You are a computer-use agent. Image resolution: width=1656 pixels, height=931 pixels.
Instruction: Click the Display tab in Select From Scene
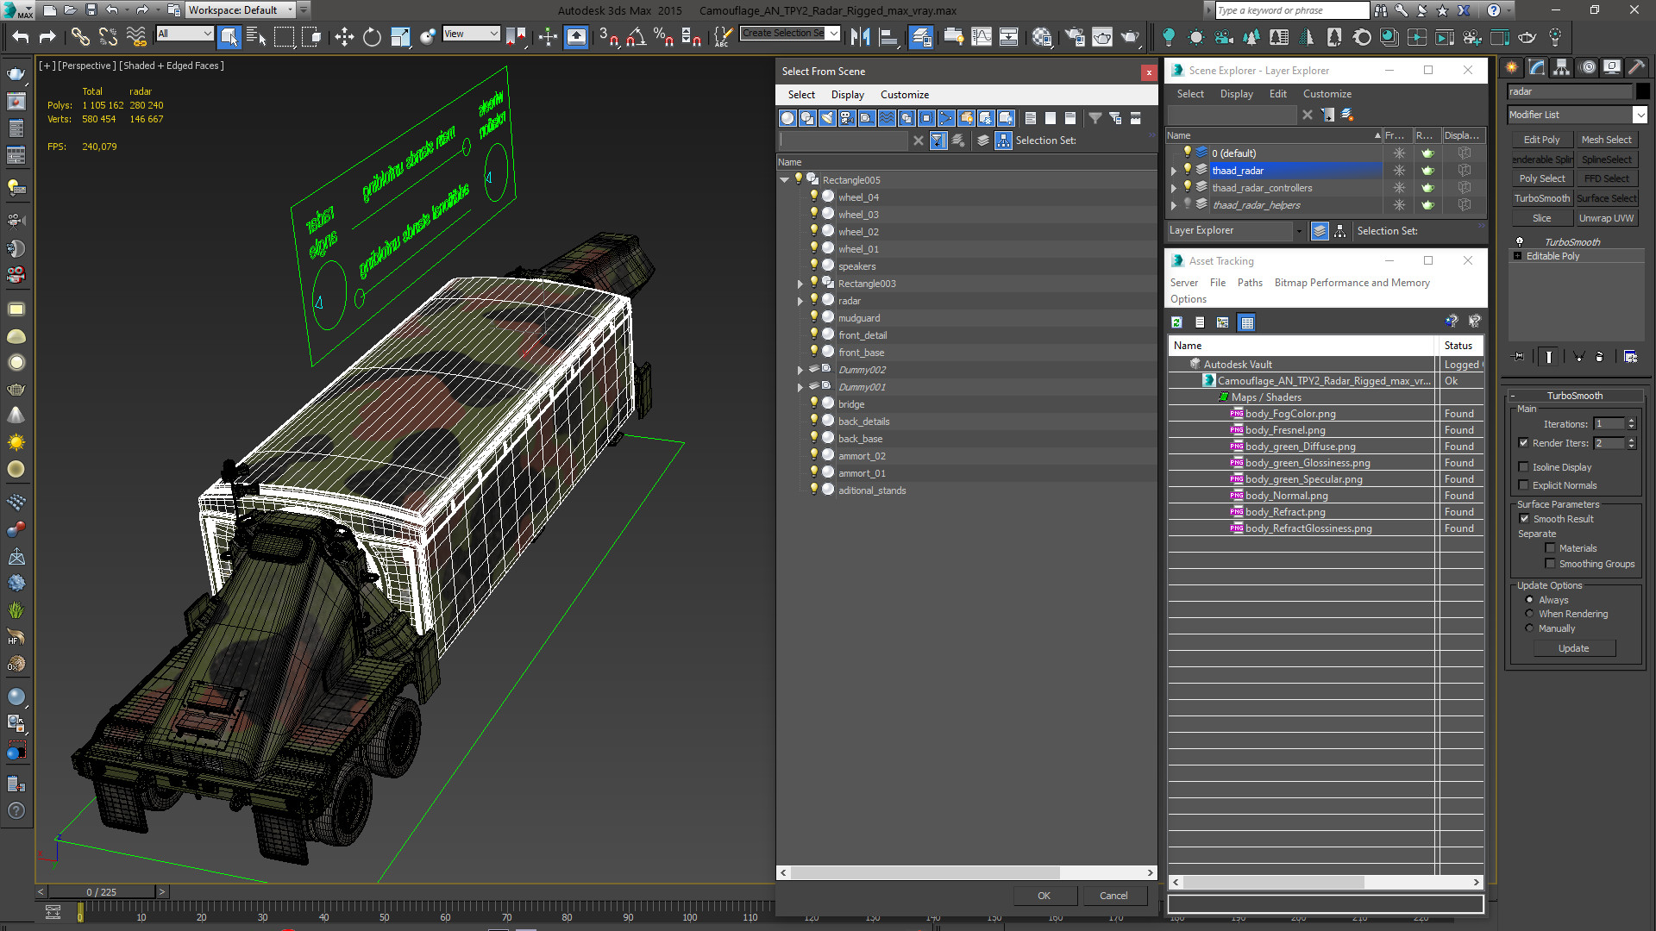[x=846, y=94]
